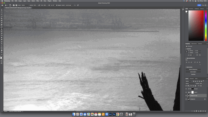Click the vertical hue slider strip
The width and height of the screenshot is (208, 117).
point(206,26)
